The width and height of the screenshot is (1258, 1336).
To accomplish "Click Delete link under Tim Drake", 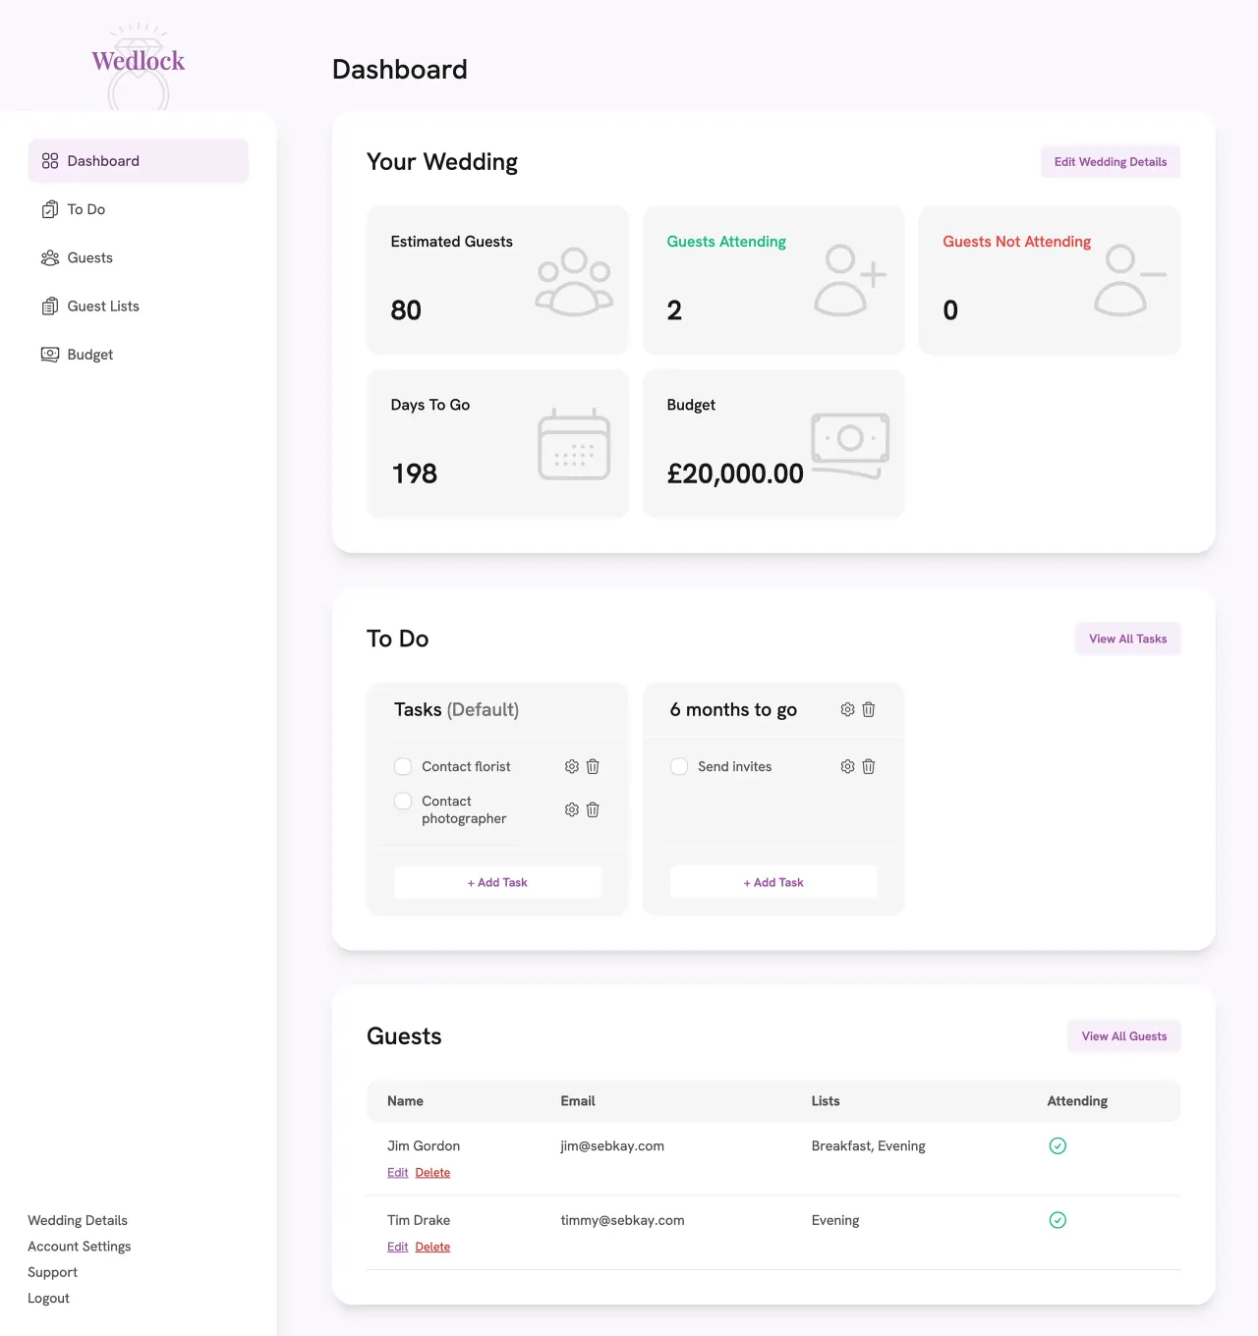I will tap(432, 1247).
